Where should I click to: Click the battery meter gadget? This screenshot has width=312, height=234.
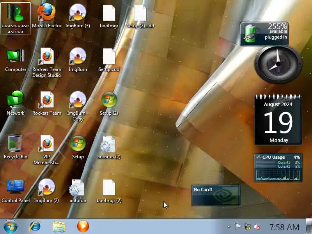click(264, 34)
